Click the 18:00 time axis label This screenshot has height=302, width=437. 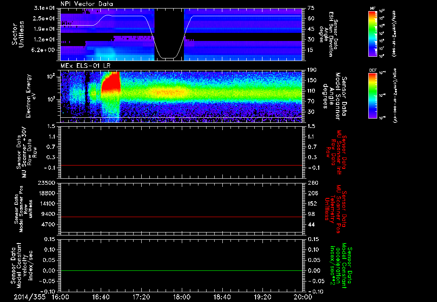tap(182, 297)
